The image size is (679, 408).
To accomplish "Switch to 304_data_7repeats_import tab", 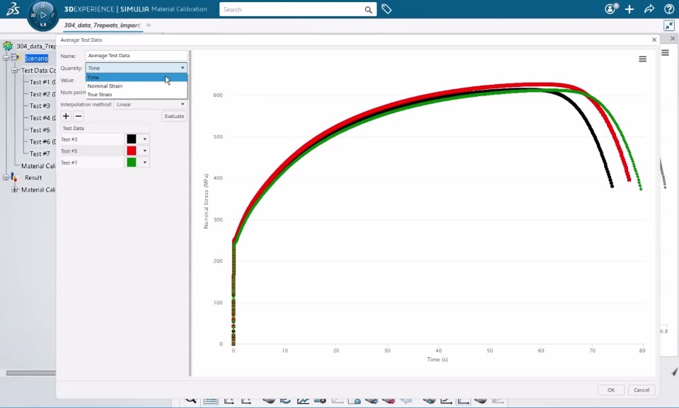I will coord(102,25).
